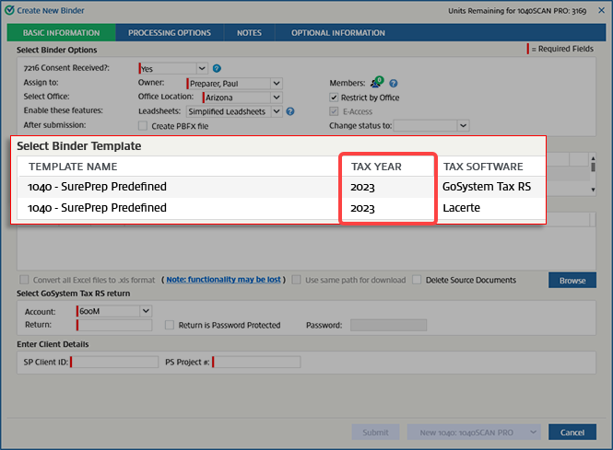
Task: Go to Optional Information tab
Action: [338, 33]
